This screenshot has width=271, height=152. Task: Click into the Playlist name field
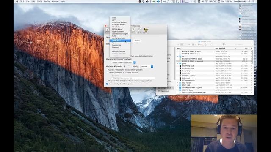(x=137, y=78)
